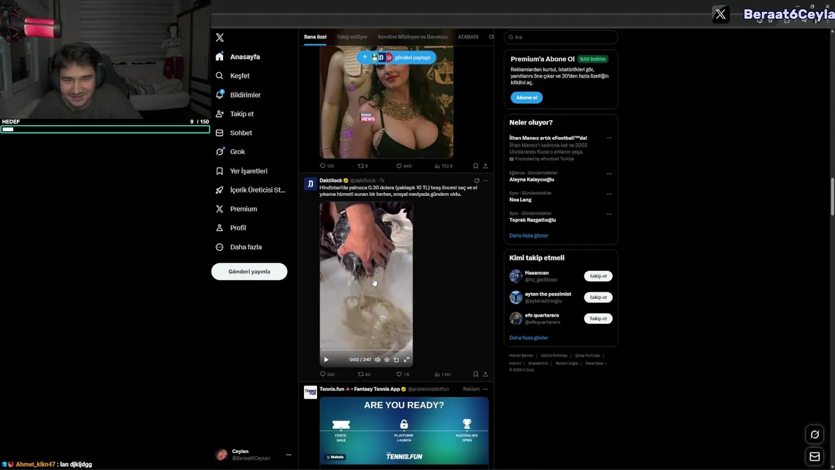The image size is (835, 470).
Task: Toggle the video picture-in-picture icon
Action: [396, 360]
